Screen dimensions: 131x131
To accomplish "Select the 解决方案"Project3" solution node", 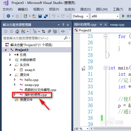I will [31, 45].
